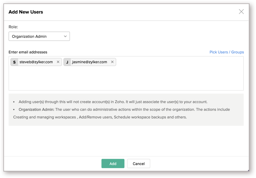This screenshot has width=256, height=178.
Task: Click the J avatar on jasmine chip
Action: tap(67, 62)
